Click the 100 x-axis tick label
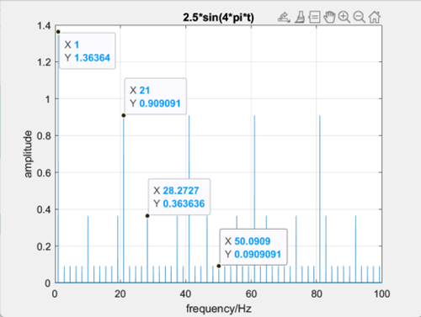Screen dimensions: 421x317 tap(381, 294)
